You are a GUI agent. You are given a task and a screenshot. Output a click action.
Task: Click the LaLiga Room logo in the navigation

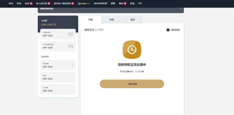coord(84,4)
